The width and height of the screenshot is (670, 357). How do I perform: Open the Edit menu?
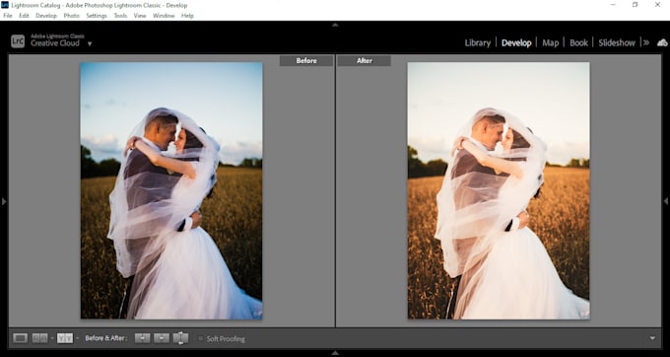[x=24, y=16]
